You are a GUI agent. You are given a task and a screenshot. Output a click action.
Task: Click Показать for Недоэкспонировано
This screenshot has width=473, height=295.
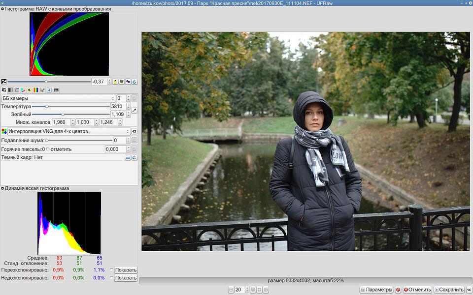126,278
